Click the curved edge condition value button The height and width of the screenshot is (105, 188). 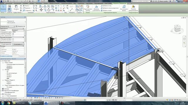pyautogui.click(x=18, y=44)
